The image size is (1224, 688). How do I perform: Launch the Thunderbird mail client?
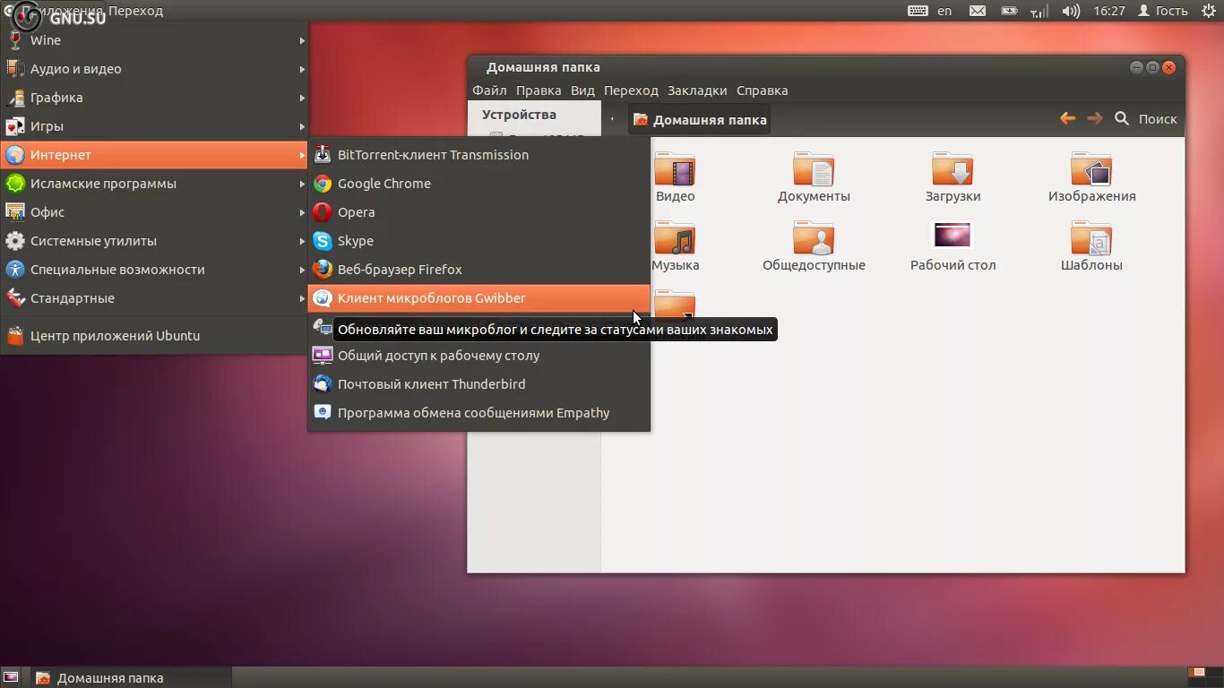pyautogui.click(x=478, y=384)
